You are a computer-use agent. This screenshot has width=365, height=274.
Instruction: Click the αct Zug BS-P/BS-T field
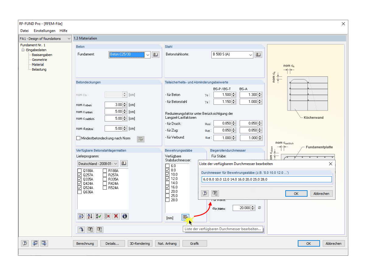pos(222,130)
